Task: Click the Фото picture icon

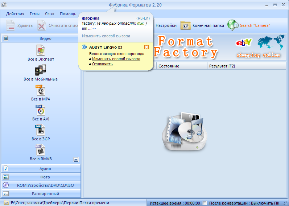Action: 6,177
